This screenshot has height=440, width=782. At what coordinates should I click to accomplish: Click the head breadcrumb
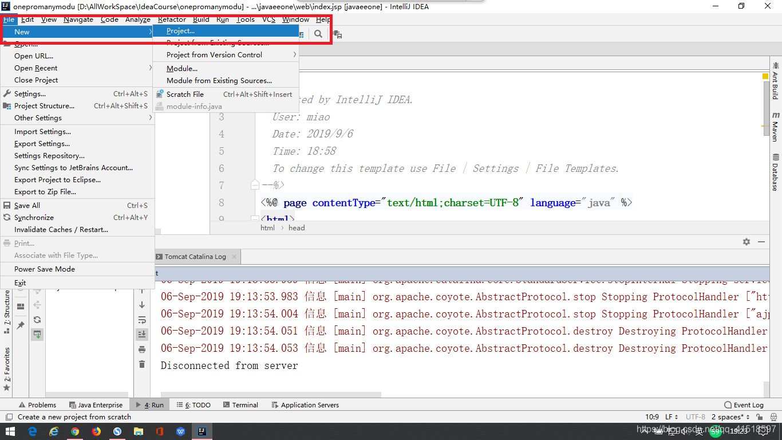(x=297, y=228)
